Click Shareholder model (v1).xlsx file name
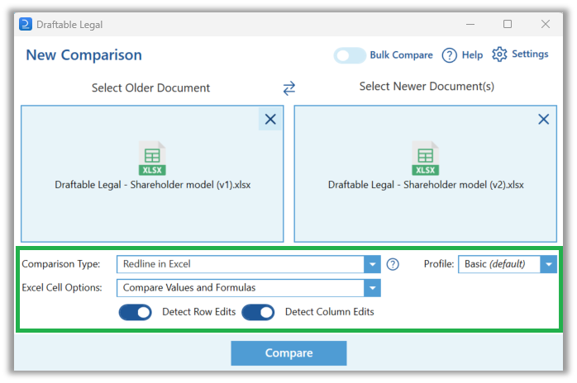This screenshot has width=577, height=383. tap(153, 185)
